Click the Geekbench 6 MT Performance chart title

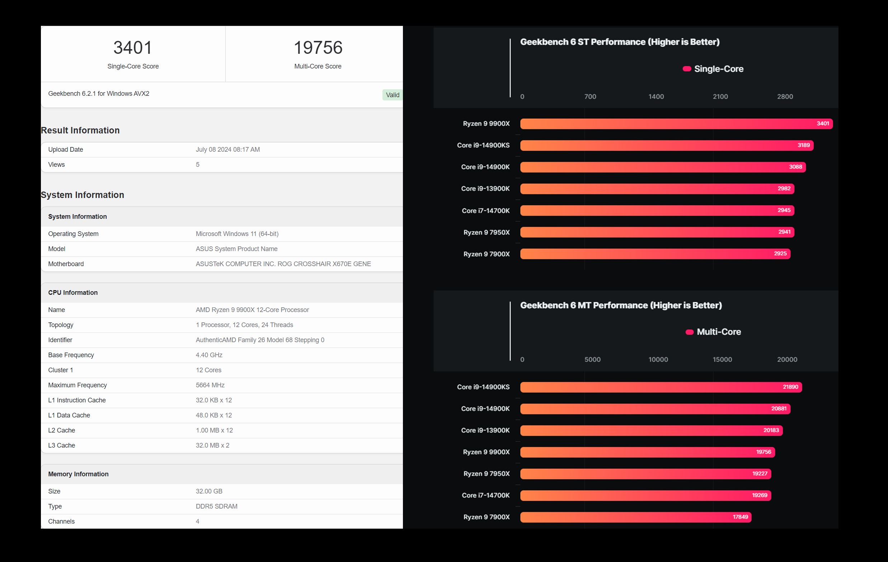[x=621, y=306]
